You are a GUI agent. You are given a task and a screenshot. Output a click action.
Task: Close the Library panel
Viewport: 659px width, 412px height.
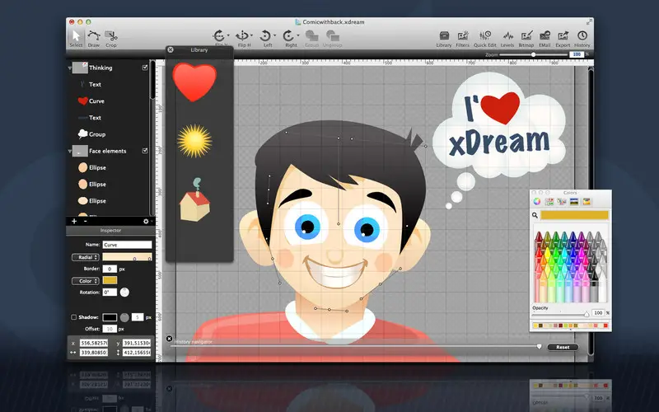tap(171, 49)
